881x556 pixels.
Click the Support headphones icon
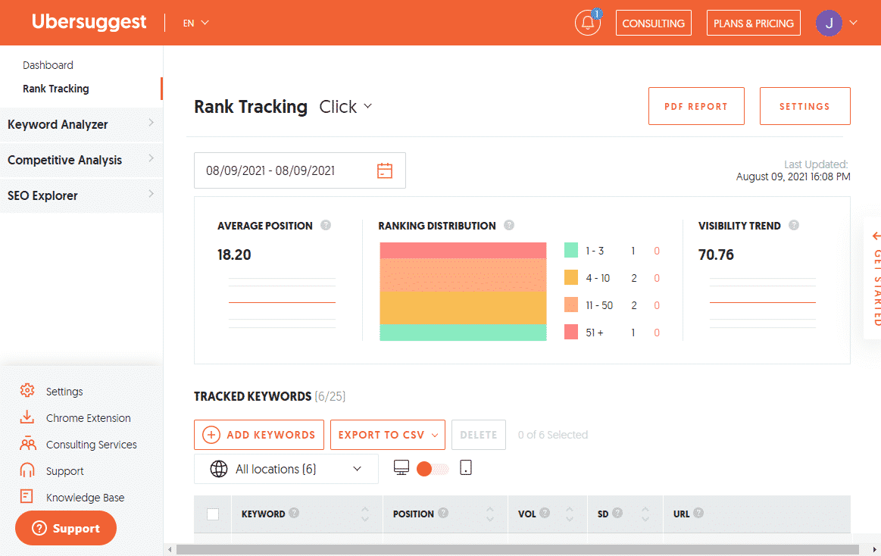click(27, 470)
